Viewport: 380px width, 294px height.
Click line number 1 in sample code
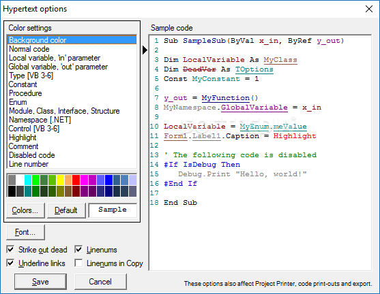(x=156, y=41)
